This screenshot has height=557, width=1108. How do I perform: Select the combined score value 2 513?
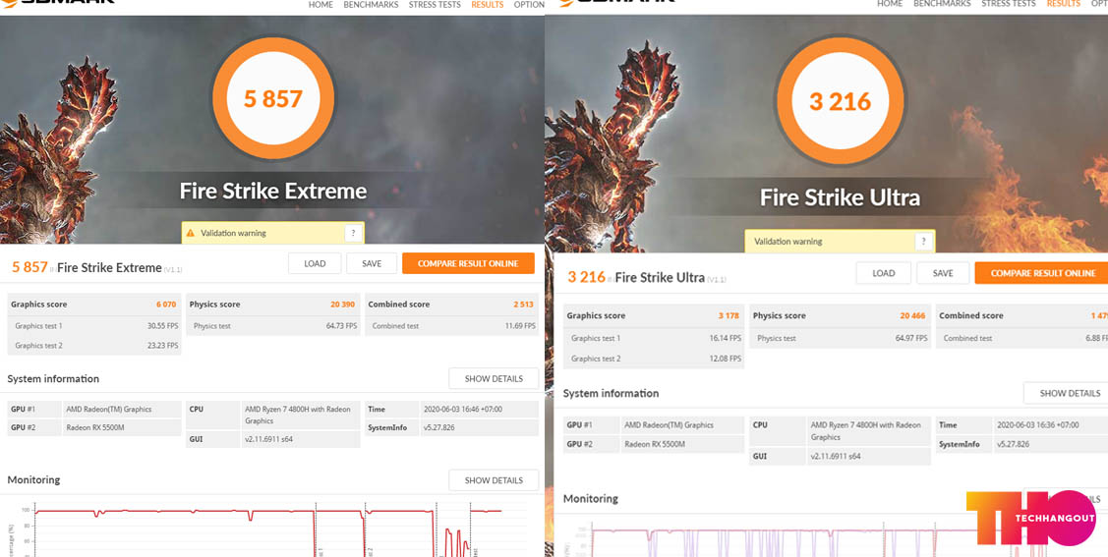(523, 305)
